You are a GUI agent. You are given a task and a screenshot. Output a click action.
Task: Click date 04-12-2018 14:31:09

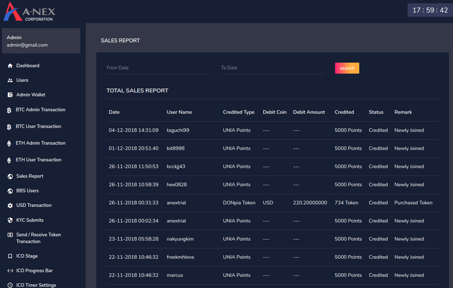coord(133,131)
